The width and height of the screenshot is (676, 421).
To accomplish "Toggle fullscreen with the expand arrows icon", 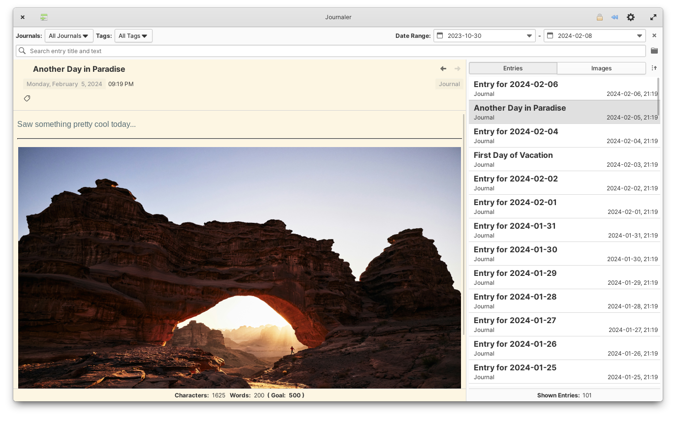I will (x=653, y=17).
